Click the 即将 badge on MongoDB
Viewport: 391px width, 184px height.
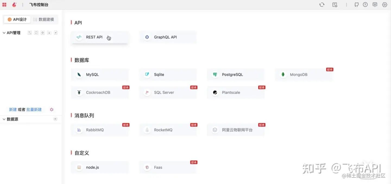(330, 70)
